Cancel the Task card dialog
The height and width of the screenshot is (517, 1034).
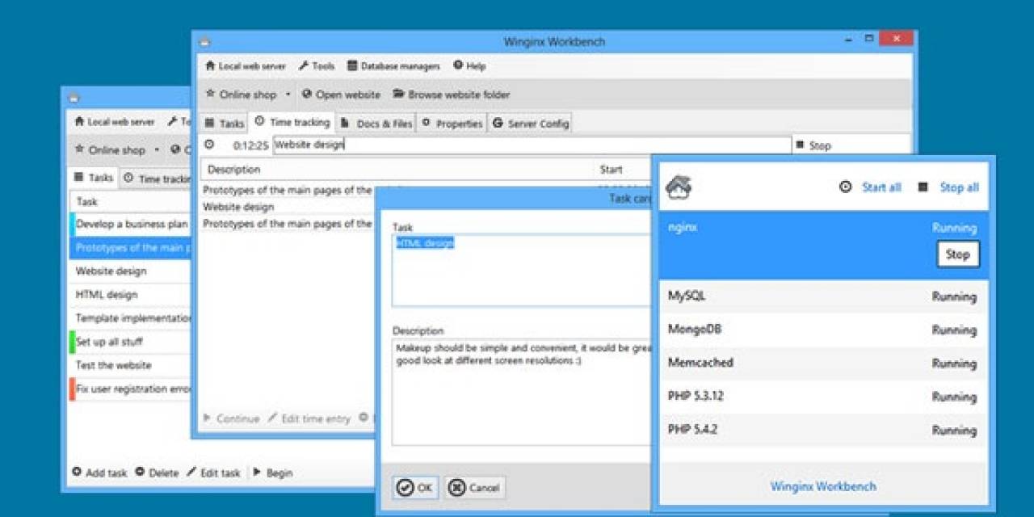tap(474, 487)
